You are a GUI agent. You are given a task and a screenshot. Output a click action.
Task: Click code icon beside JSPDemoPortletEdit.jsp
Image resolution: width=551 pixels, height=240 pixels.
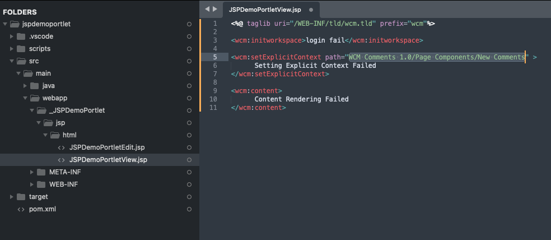tap(61, 147)
